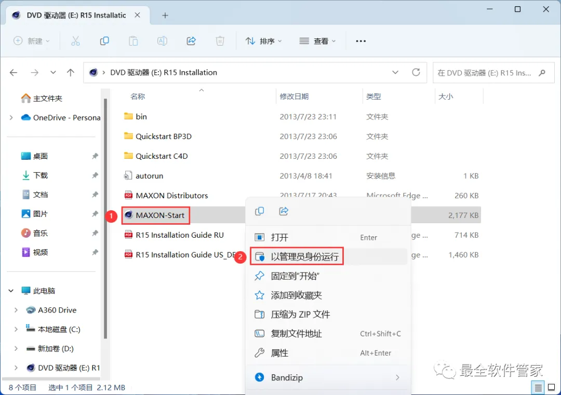
Task: Click the Copy icon in toolbar
Action: (x=104, y=41)
